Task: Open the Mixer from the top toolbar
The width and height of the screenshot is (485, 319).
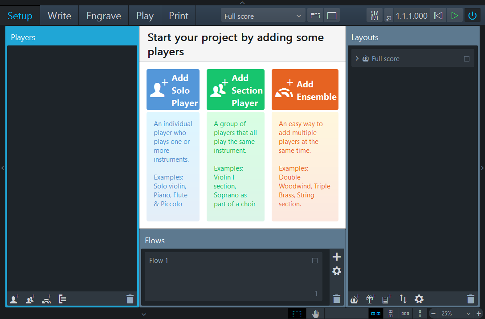Action: click(x=374, y=16)
